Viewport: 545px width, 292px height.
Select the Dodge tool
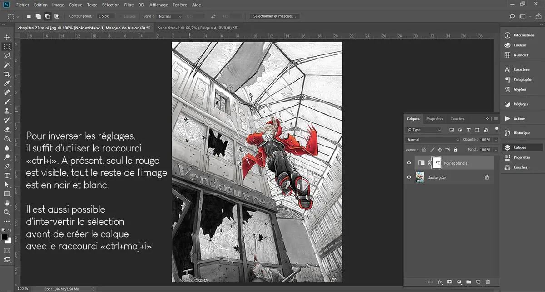click(x=7, y=157)
